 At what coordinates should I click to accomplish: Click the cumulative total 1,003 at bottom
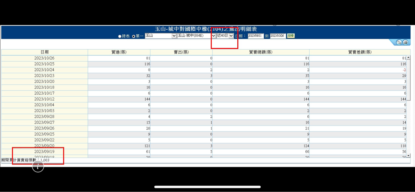point(45,160)
